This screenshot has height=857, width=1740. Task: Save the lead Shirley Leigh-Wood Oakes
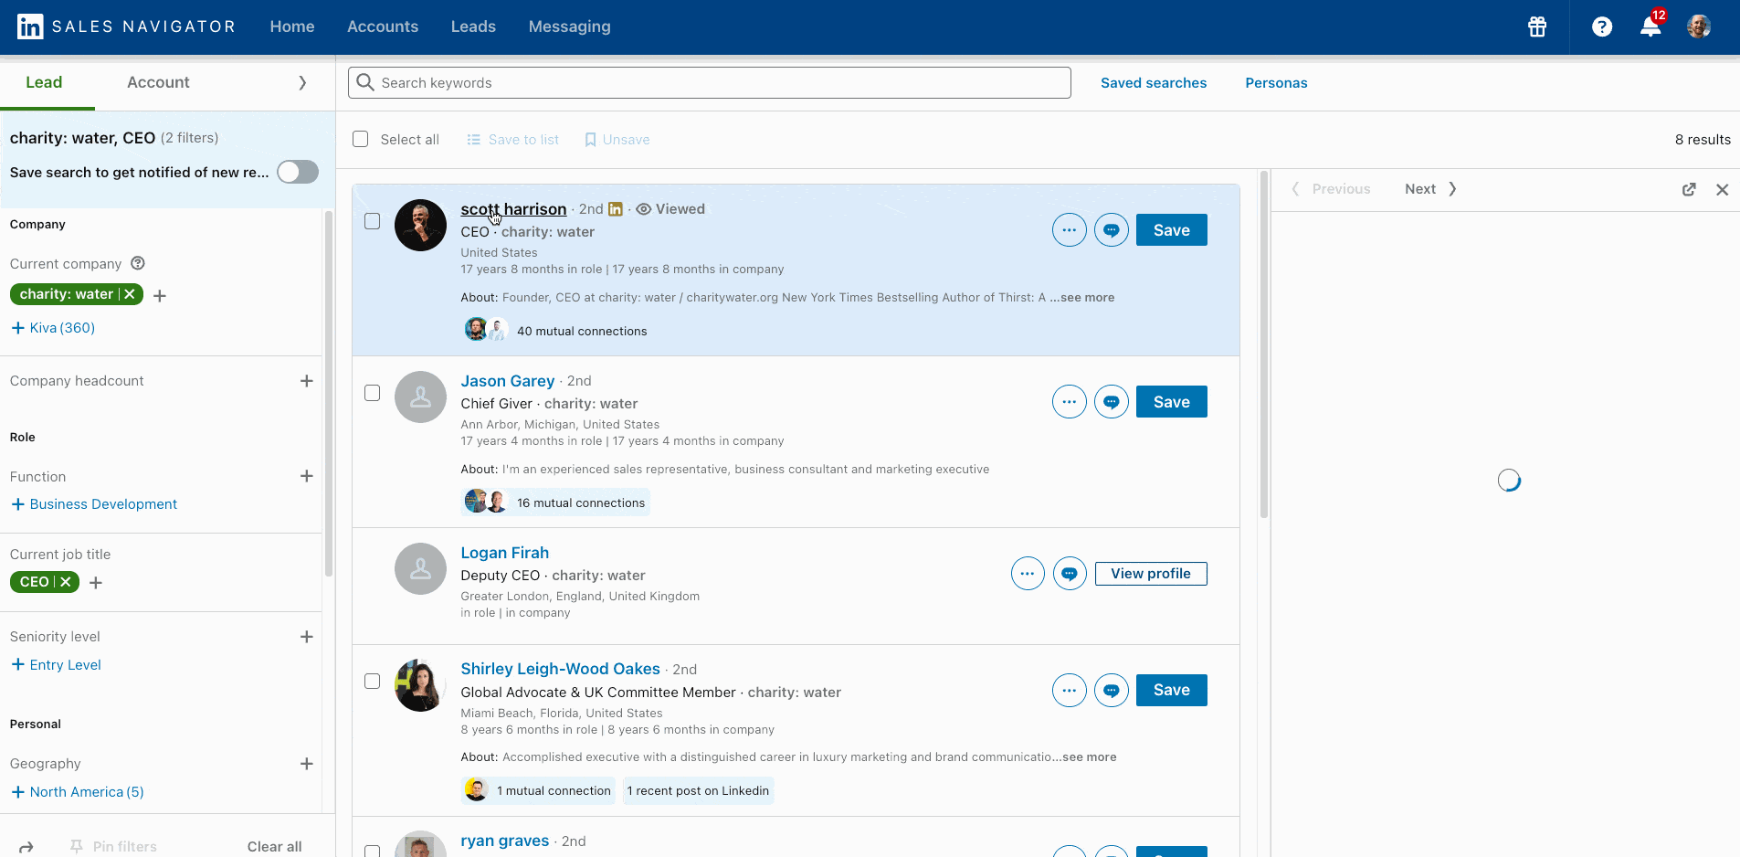point(1172,691)
